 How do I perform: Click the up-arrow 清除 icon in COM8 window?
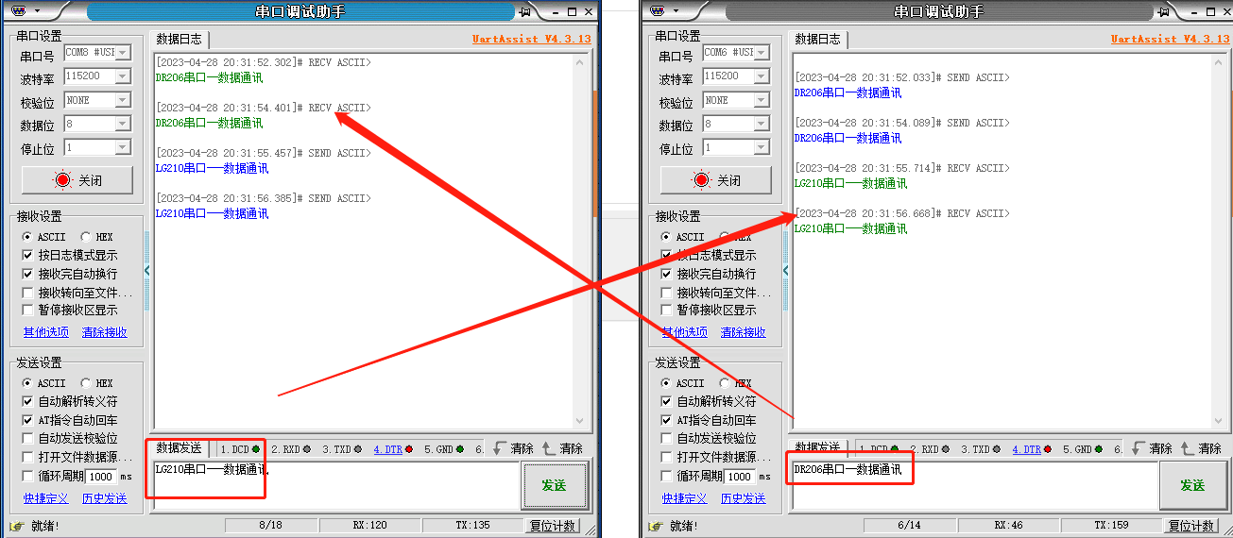click(x=549, y=448)
